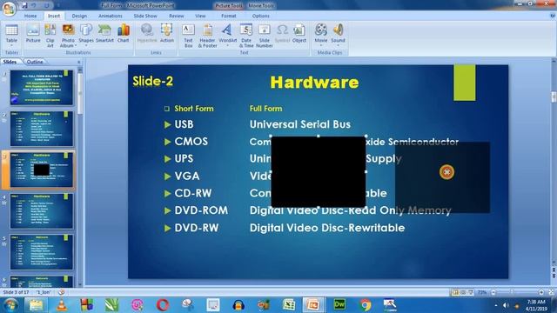Click the black movie object on the slide
Viewport: 557px width, 313px height.
click(319, 171)
